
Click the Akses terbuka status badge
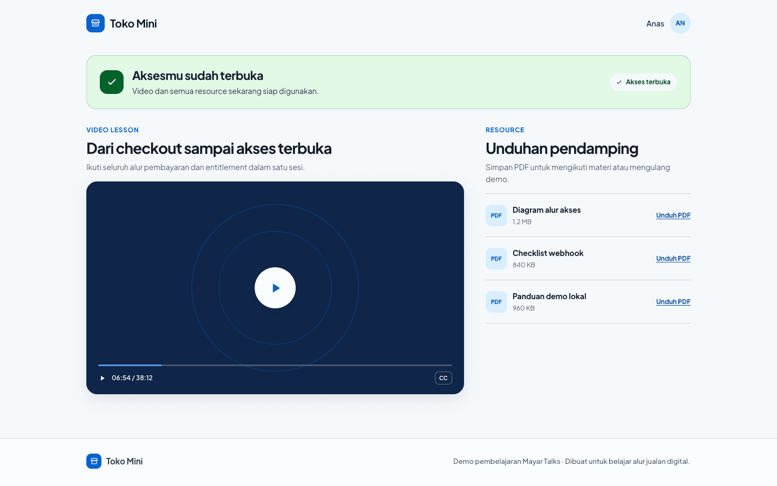(643, 82)
